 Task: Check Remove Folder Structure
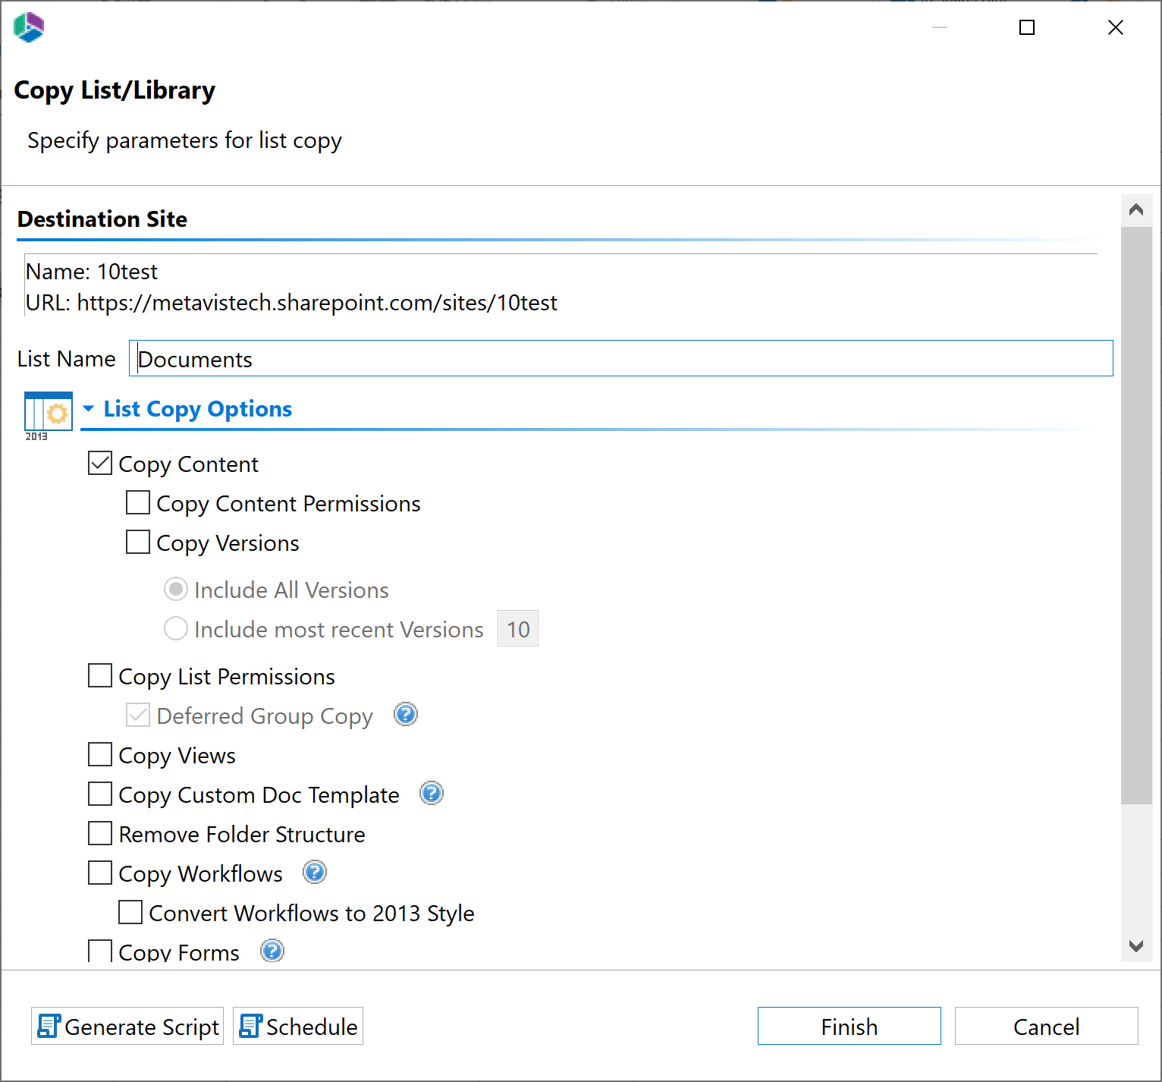[100, 834]
